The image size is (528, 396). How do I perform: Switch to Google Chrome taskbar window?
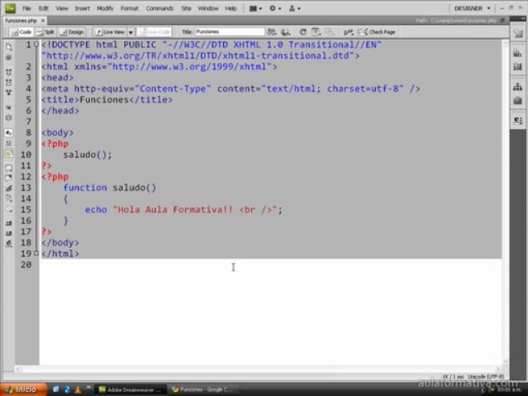coord(203,389)
